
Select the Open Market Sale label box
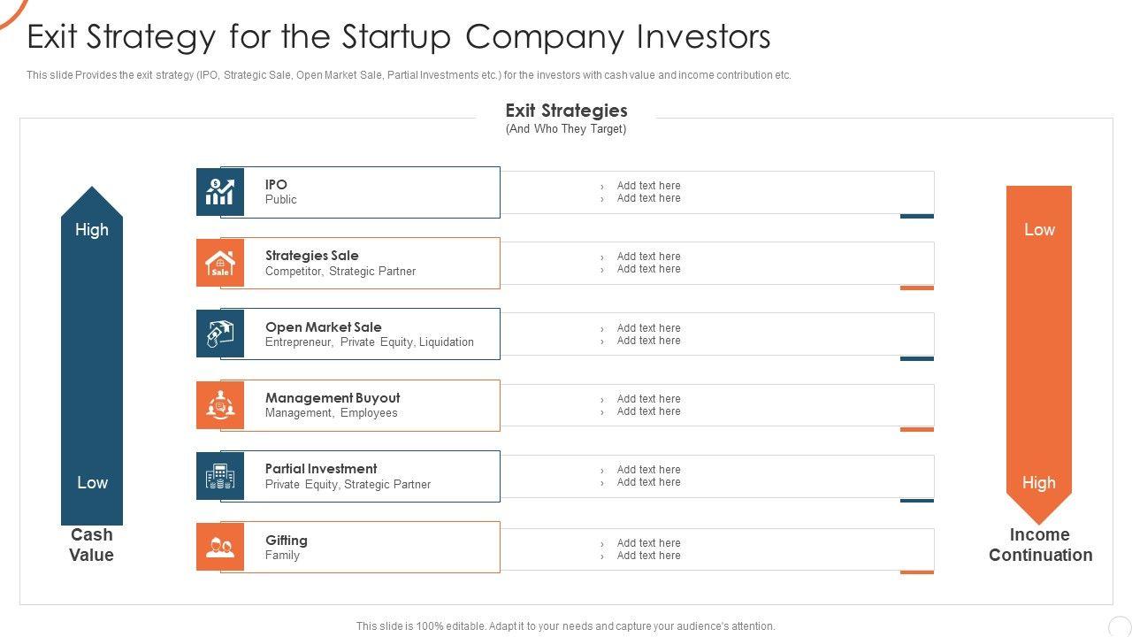(x=371, y=334)
